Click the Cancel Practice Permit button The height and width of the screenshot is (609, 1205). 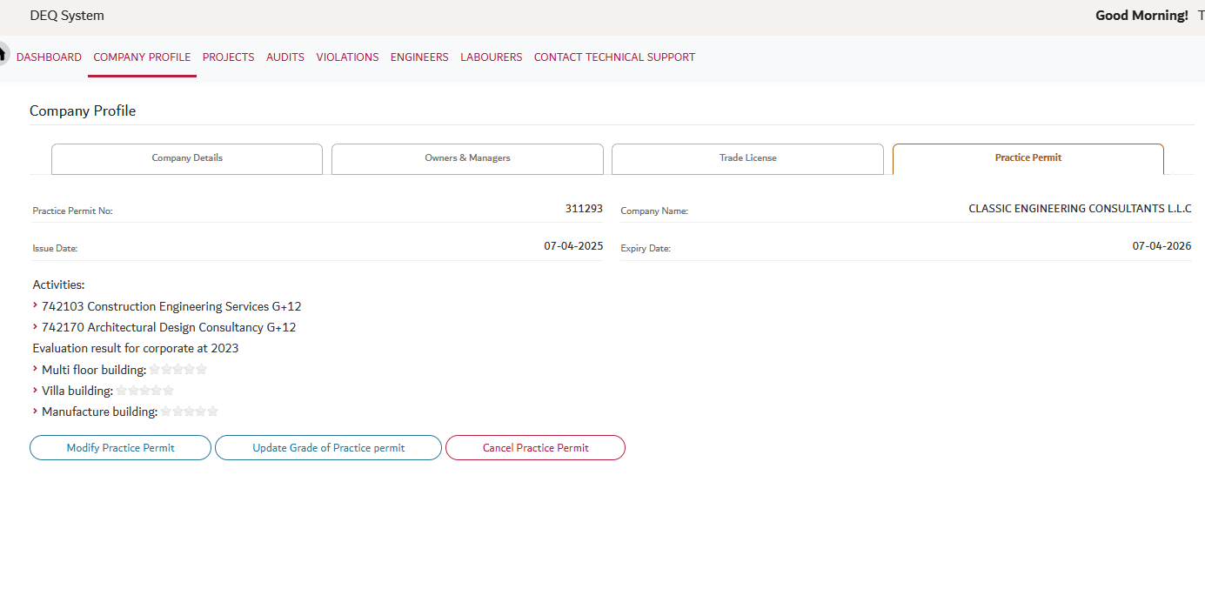point(535,448)
